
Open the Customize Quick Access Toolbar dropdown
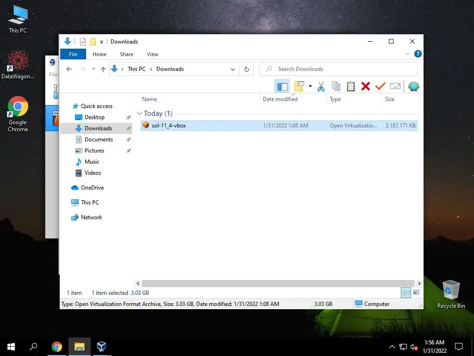[x=101, y=42]
